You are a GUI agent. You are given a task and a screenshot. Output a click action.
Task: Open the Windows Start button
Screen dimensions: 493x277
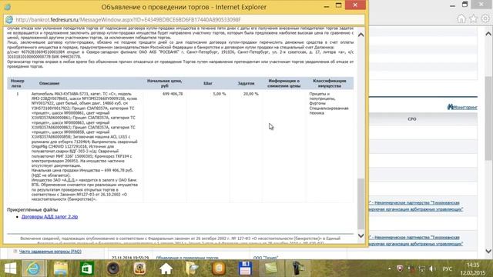point(10,269)
